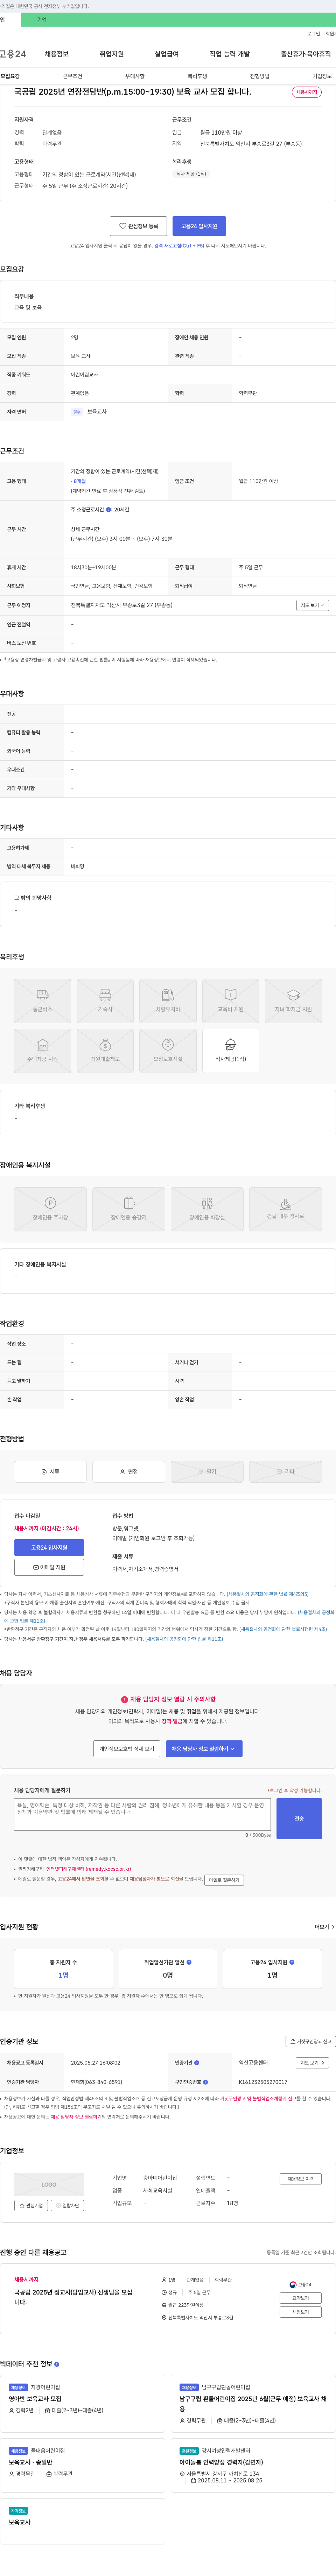Click 고용24 입사지원 in 접수 마감일 box
336x2576 pixels.
[49, 1548]
